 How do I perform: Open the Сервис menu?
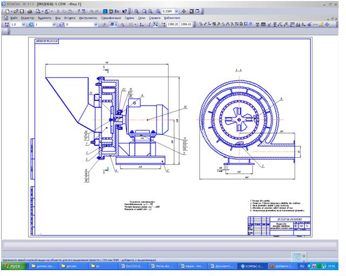click(129, 18)
